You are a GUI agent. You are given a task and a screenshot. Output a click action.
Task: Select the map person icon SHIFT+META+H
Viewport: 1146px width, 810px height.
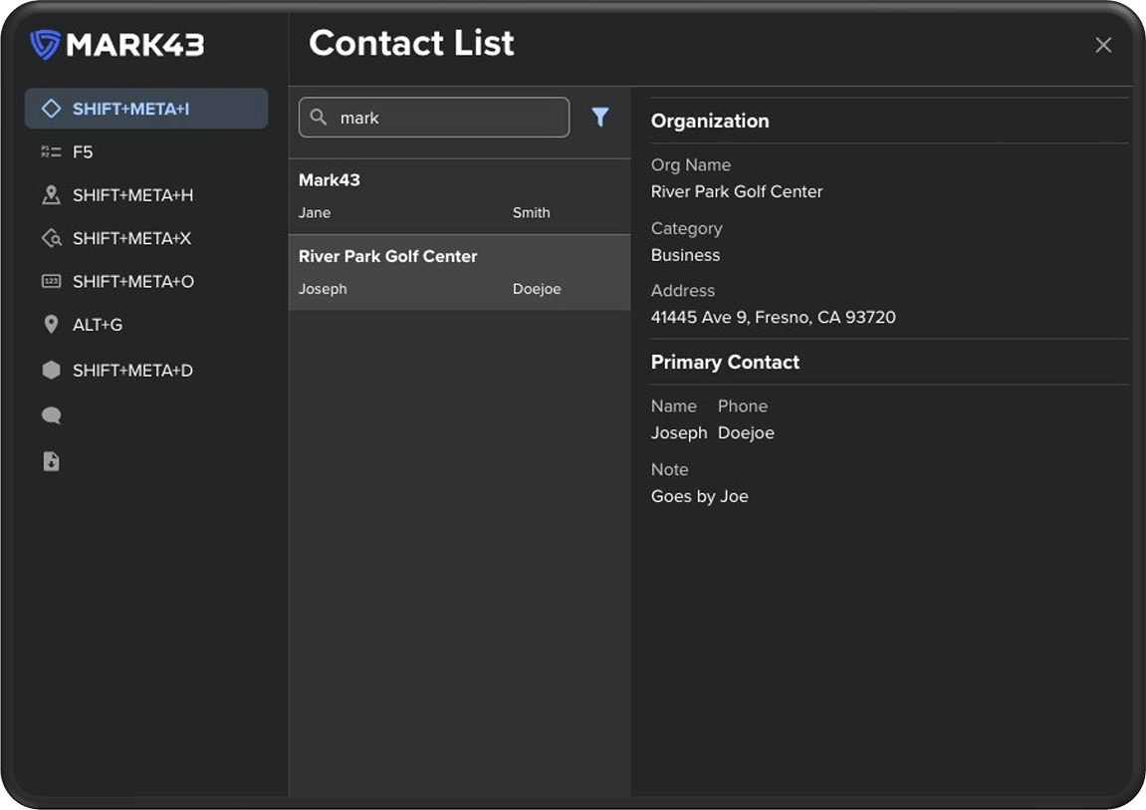[x=52, y=195]
